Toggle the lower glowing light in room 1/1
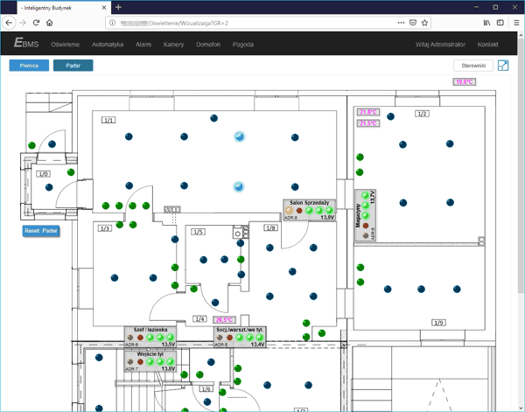This screenshot has height=412, width=525. (x=238, y=186)
